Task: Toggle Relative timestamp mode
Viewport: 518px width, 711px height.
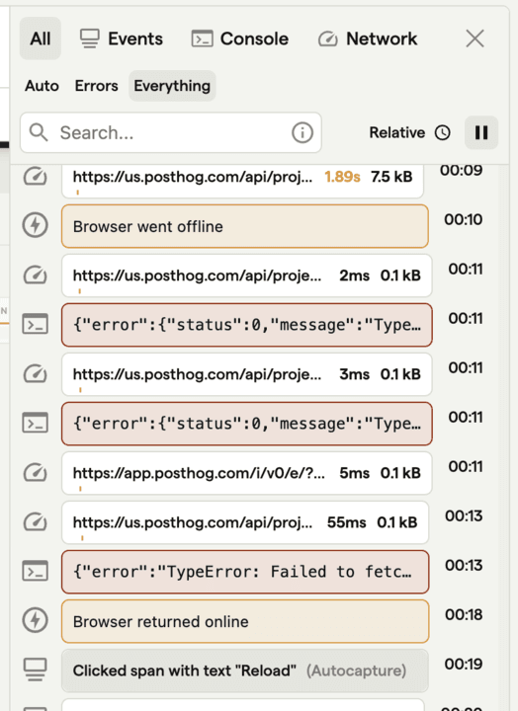Action: click(x=409, y=133)
